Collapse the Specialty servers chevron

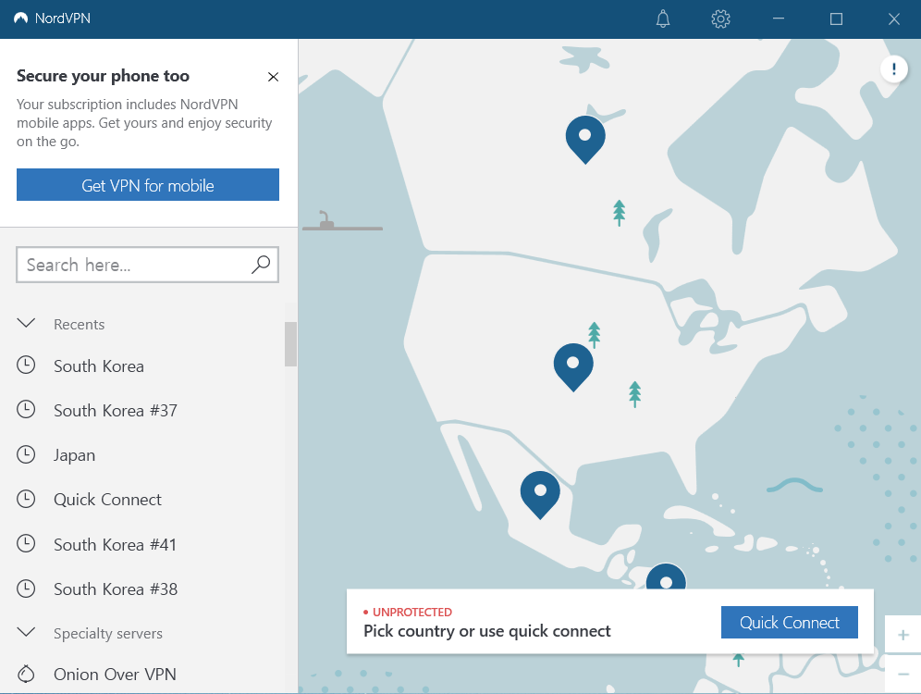(x=27, y=632)
